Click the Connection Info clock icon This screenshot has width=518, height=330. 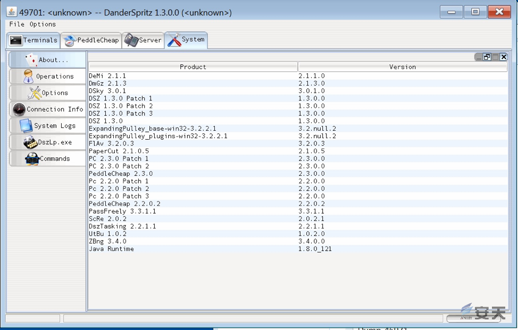19,109
